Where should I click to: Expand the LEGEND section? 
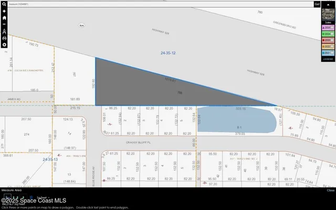[328, 59]
